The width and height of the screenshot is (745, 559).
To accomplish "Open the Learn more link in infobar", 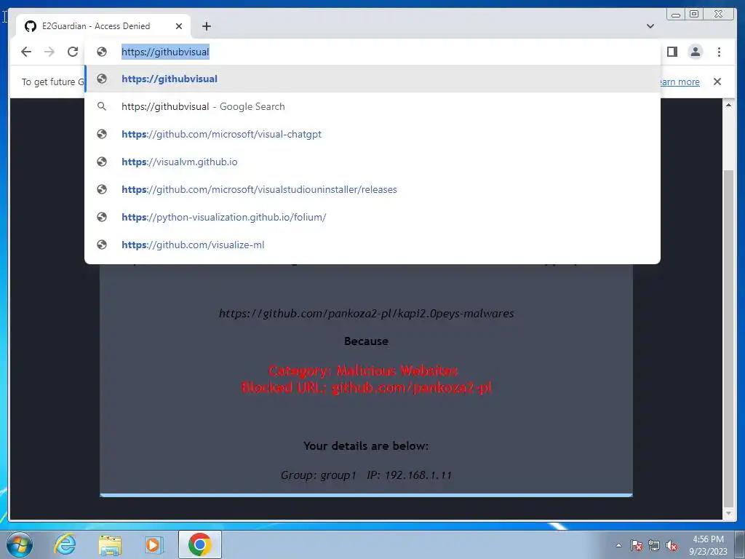I will click(x=680, y=82).
